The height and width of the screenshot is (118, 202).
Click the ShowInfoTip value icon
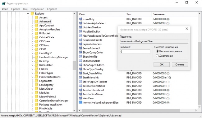pyautogui.click(x=80, y=57)
